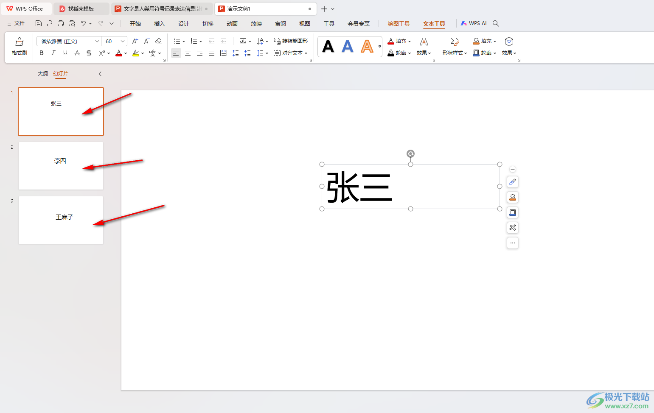Select slide 2 thumbnail with 李四
654x413 pixels.
61,166
